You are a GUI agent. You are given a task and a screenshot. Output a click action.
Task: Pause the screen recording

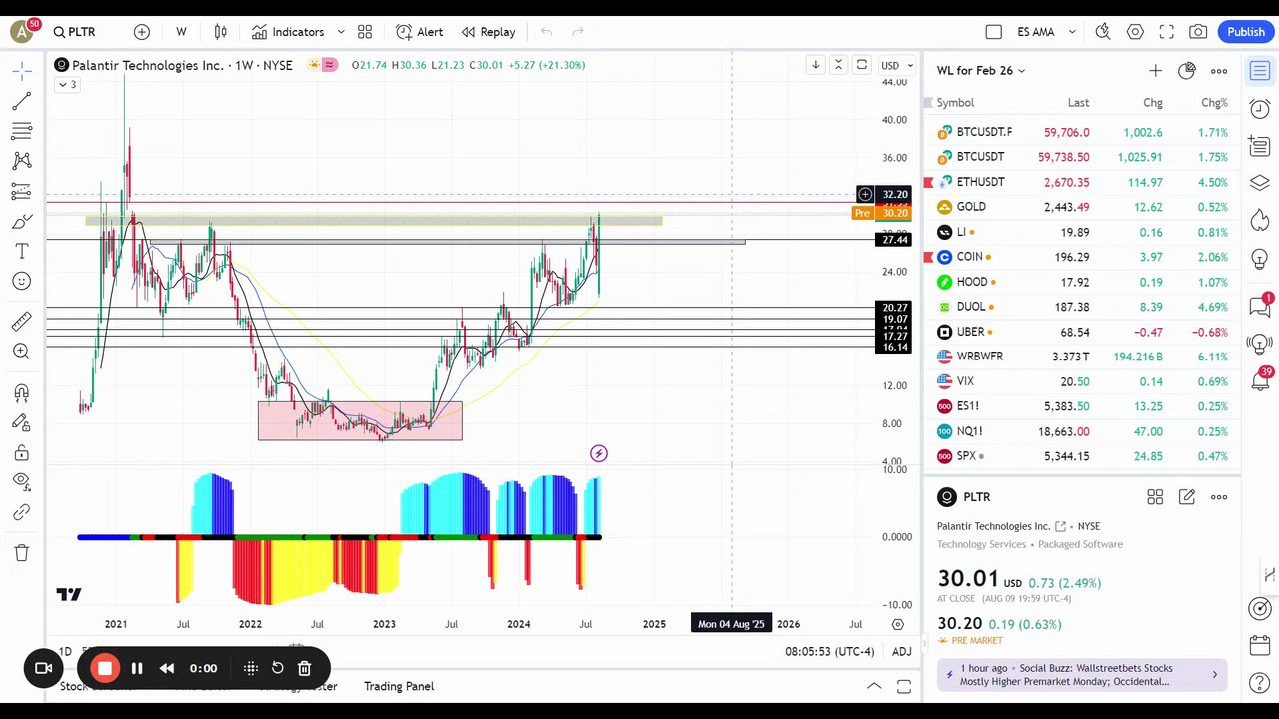(137, 669)
